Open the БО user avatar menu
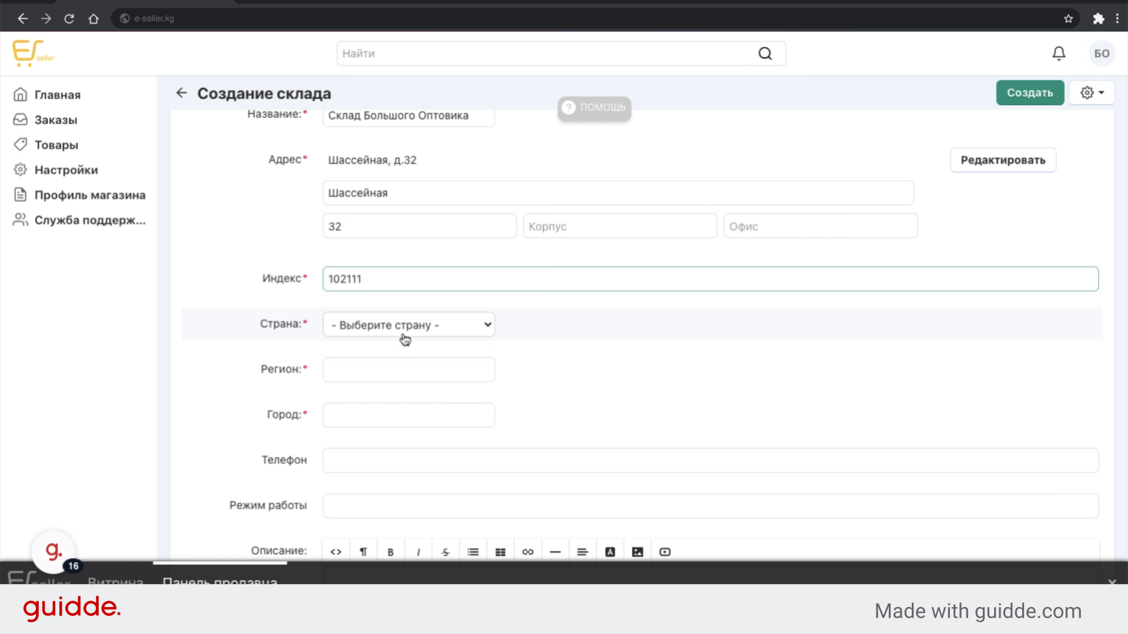This screenshot has width=1128, height=634. (x=1102, y=53)
